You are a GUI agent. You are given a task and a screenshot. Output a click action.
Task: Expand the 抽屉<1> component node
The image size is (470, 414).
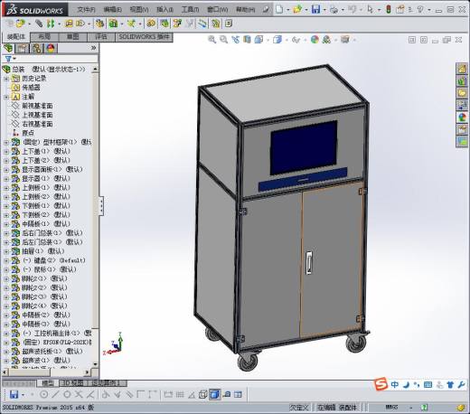[x=6, y=251]
